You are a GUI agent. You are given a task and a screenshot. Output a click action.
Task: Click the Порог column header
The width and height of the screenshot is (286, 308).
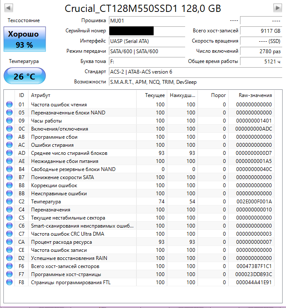pos(213,95)
